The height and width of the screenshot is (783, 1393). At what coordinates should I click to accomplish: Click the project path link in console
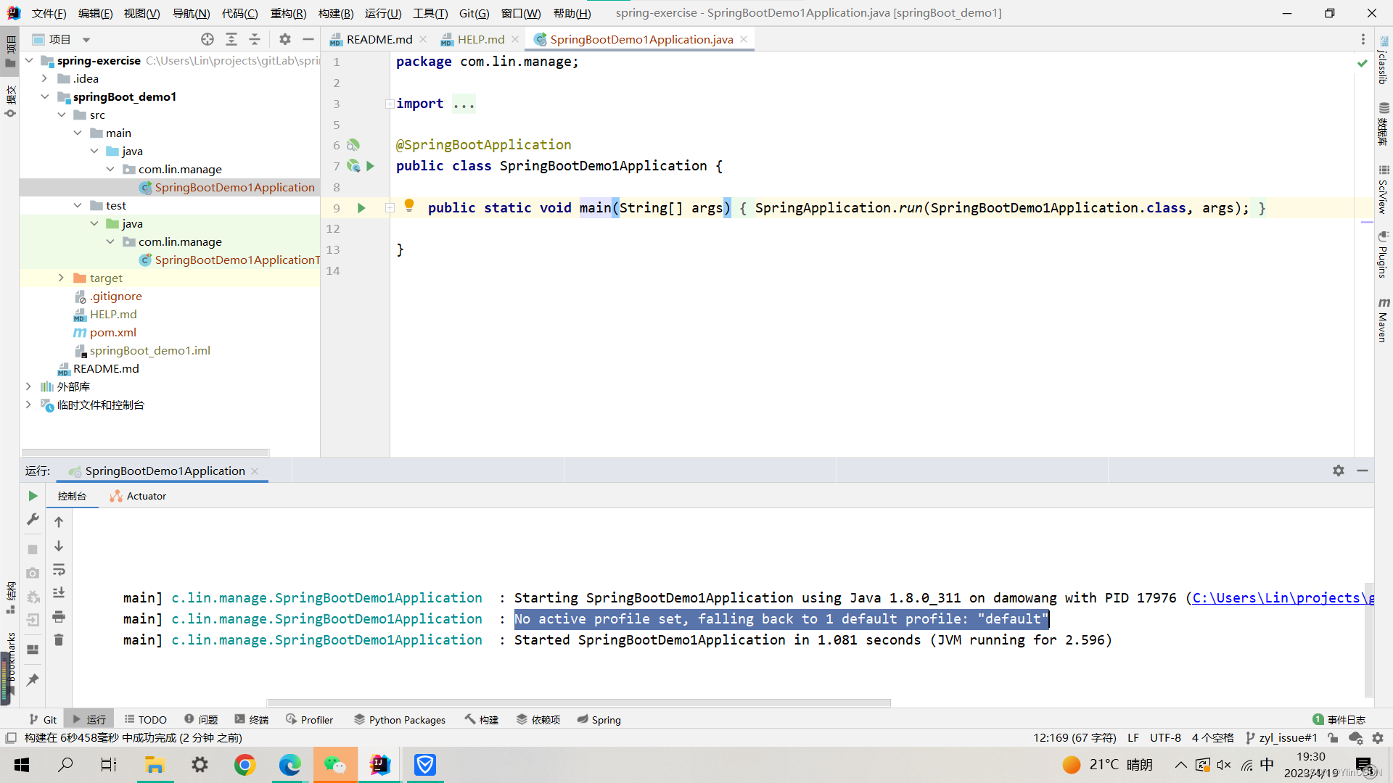point(1283,597)
